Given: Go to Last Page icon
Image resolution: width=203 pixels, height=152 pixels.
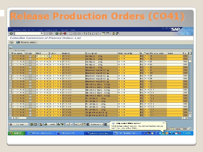Looking at the screenshot, I should click(97, 33).
